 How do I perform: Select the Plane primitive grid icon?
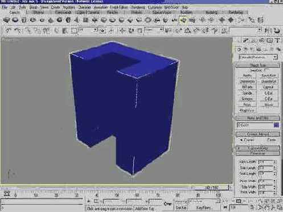pos(85,20)
